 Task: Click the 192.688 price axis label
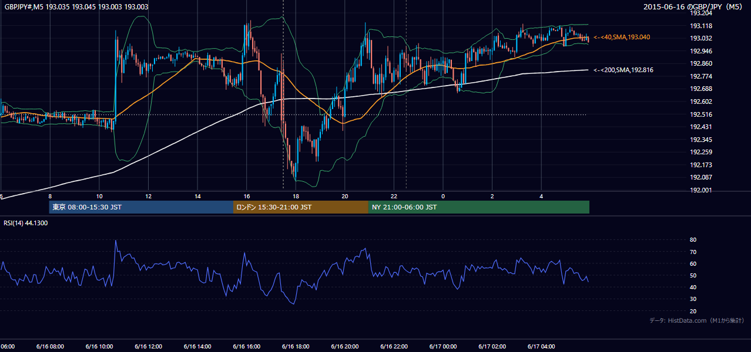click(x=701, y=89)
